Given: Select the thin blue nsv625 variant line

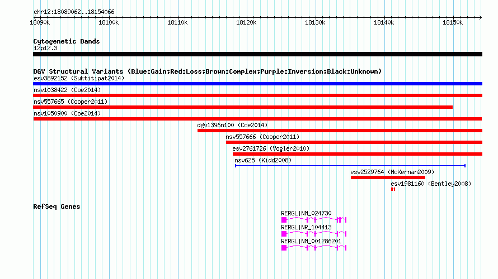Looking at the screenshot, I should (x=350, y=166).
